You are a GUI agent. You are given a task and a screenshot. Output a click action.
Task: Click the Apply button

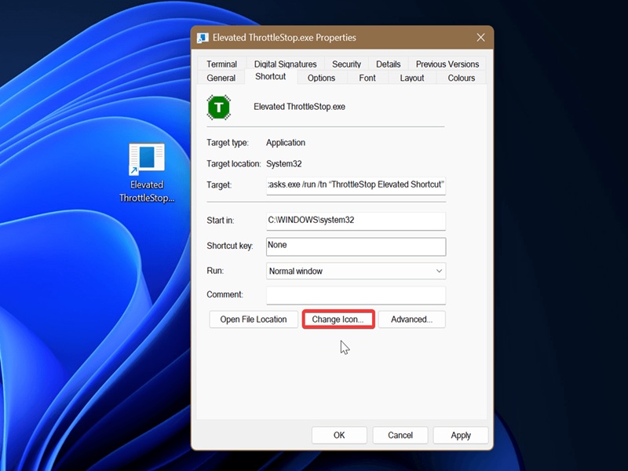click(x=461, y=436)
